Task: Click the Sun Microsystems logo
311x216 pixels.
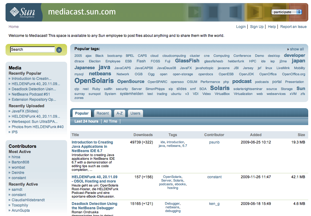Action: [22, 12]
